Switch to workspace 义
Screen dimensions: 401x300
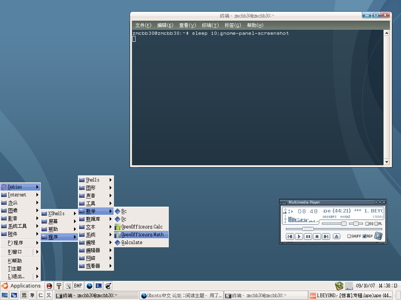coord(49,295)
